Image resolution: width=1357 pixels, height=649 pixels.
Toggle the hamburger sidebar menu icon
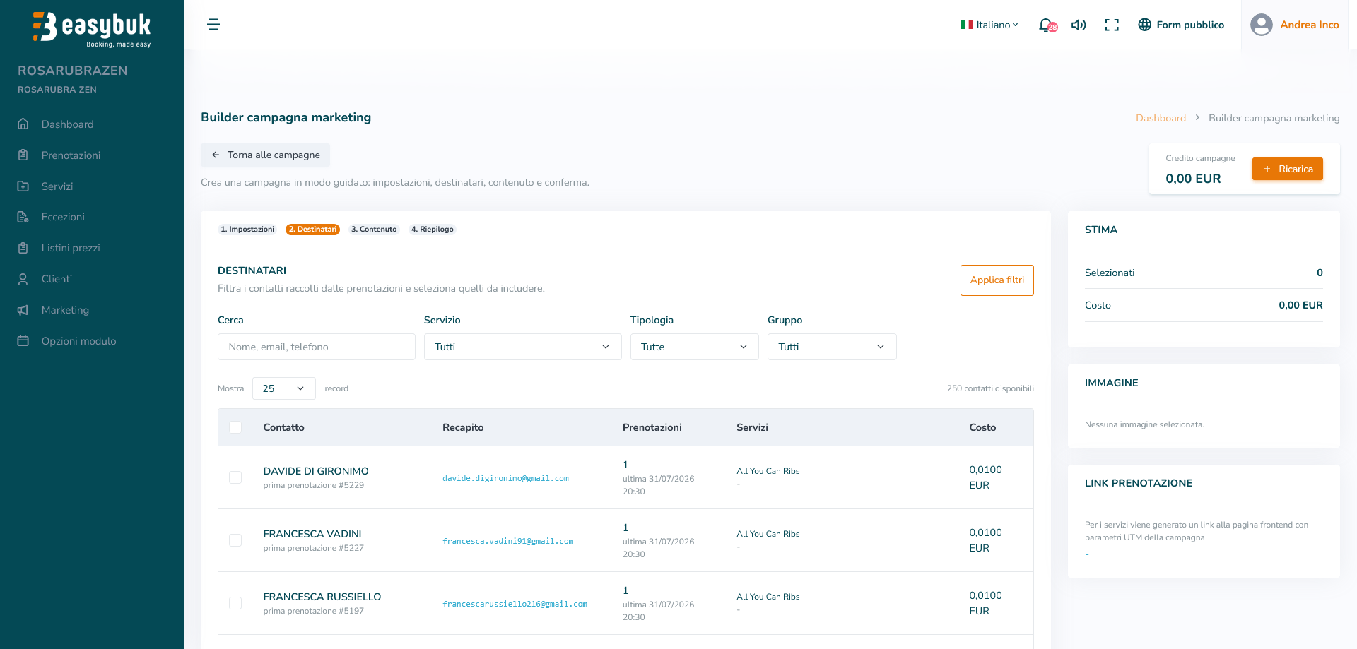[x=213, y=25]
